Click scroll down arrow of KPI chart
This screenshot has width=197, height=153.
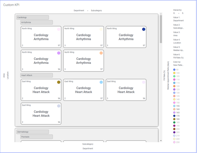[x=161, y=141]
